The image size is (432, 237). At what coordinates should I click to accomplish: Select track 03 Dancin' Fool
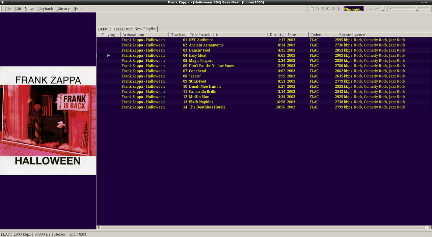pos(264,50)
